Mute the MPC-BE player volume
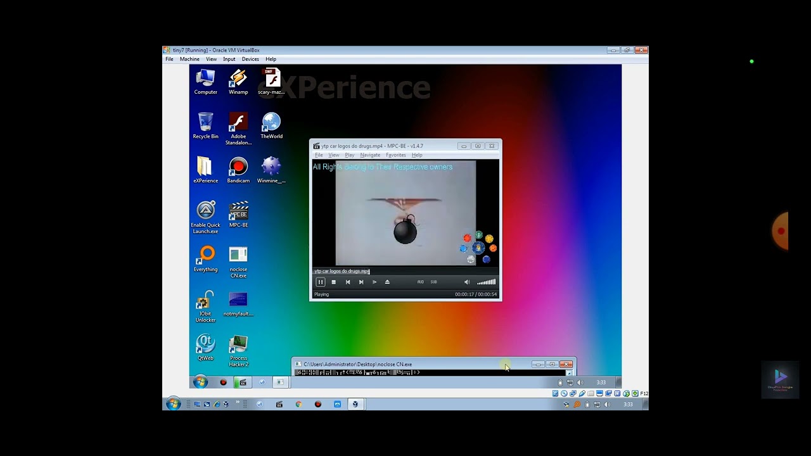 pos(467,282)
